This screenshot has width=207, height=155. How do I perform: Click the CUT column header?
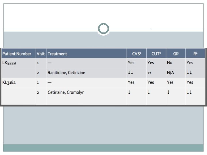(x=156, y=54)
